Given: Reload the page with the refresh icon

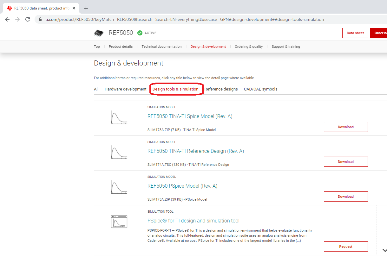Looking at the screenshot, I should click(x=28, y=19).
